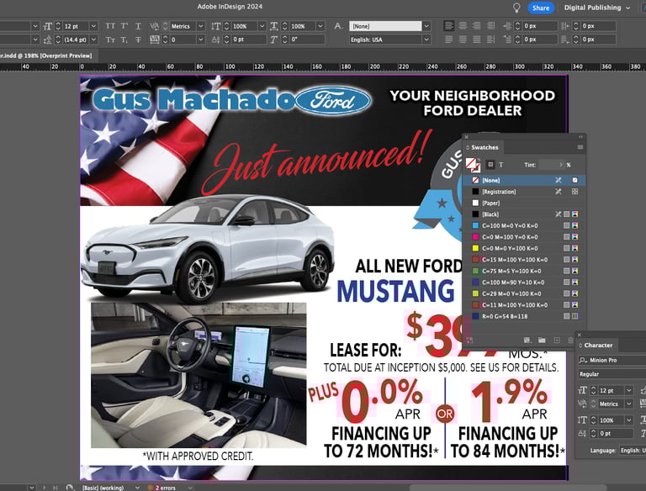Align paragraph left in control bar
646x491 pixels.
(x=449, y=26)
